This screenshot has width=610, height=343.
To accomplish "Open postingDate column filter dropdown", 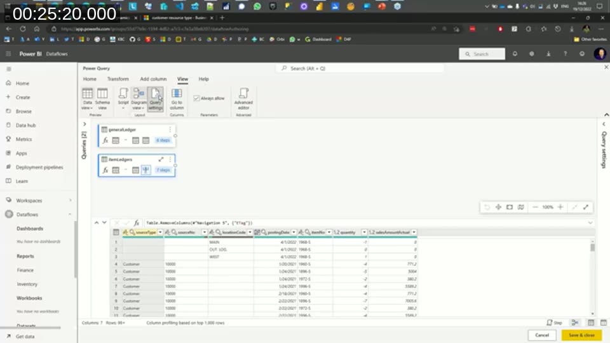I will click(294, 232).
